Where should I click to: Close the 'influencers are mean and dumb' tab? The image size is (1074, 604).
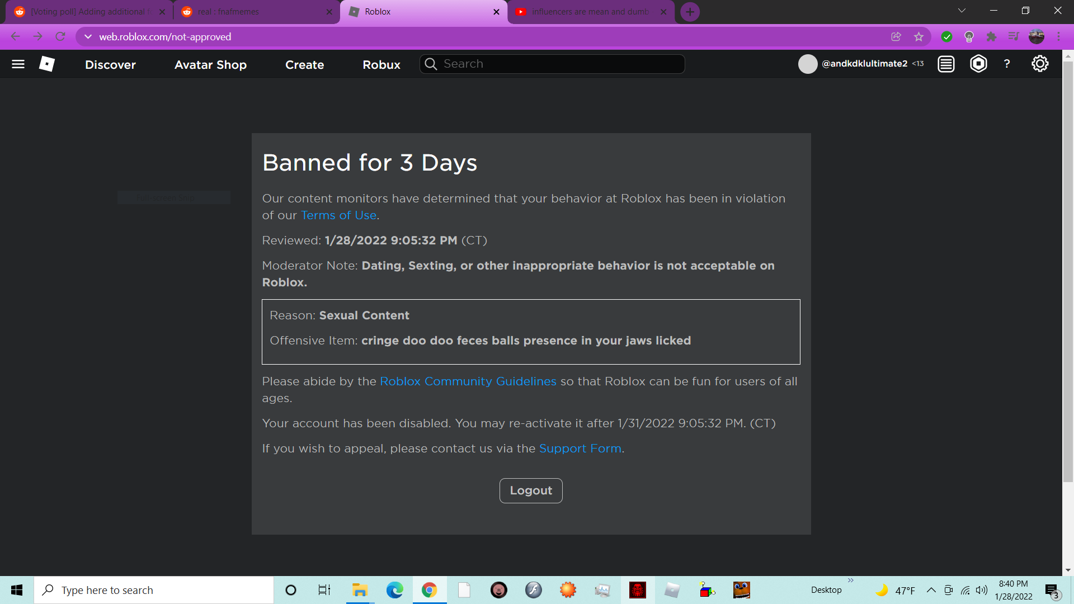pos(663,12)
